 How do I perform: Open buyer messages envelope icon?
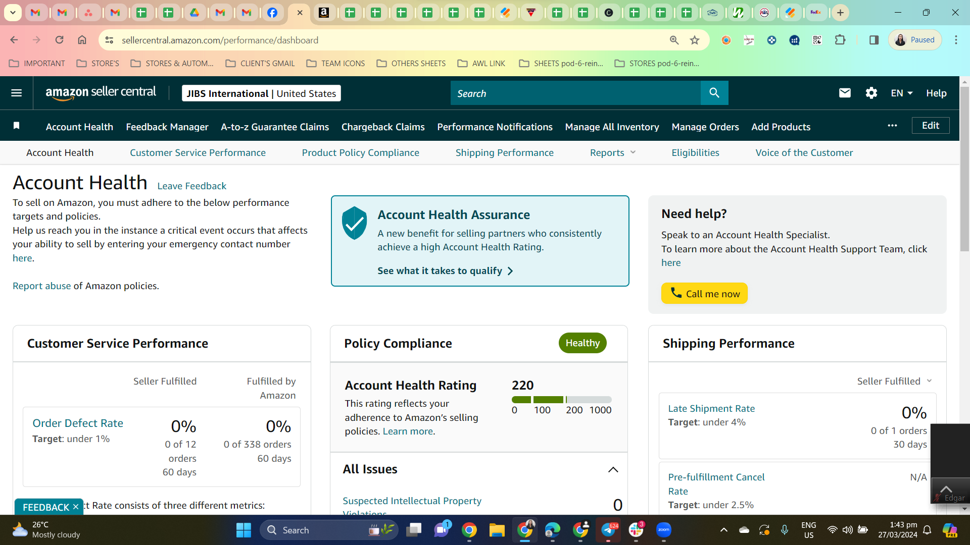(845, 93)
